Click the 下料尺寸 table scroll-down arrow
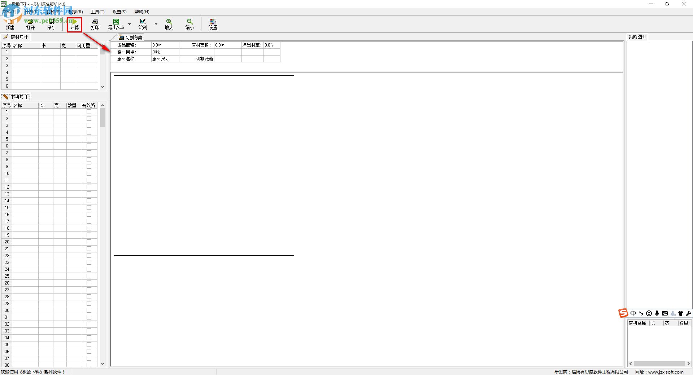Viewport: 693px width, 375px height. 103,364
